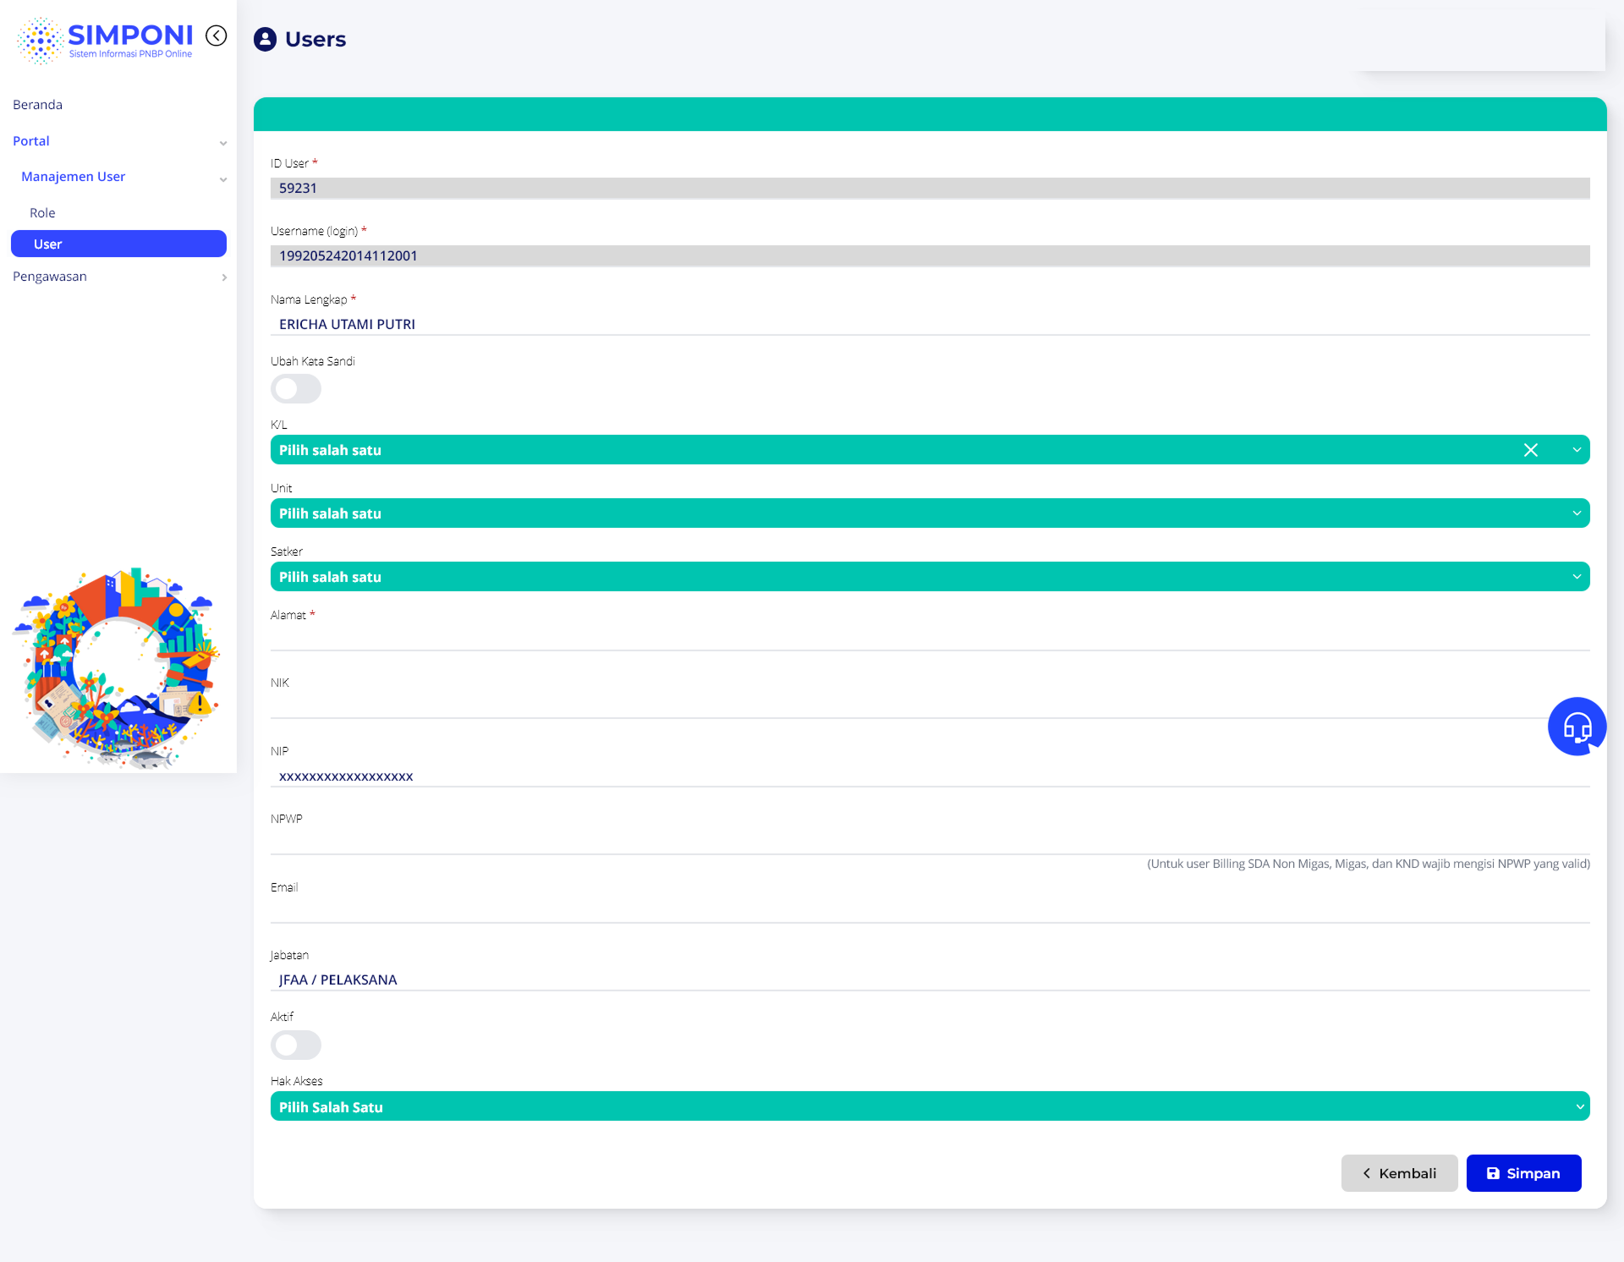Select Portal menu item
1624x1262 pixels.
click(31, 141)
